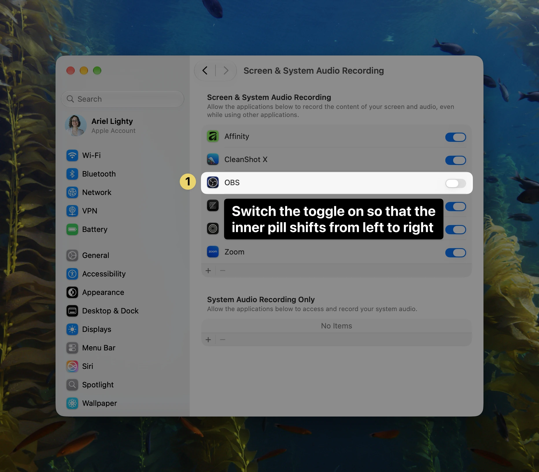Click the CleanShot X app icon
The width and height of the screenshot is (539, 472).
(x=213, y=159)
